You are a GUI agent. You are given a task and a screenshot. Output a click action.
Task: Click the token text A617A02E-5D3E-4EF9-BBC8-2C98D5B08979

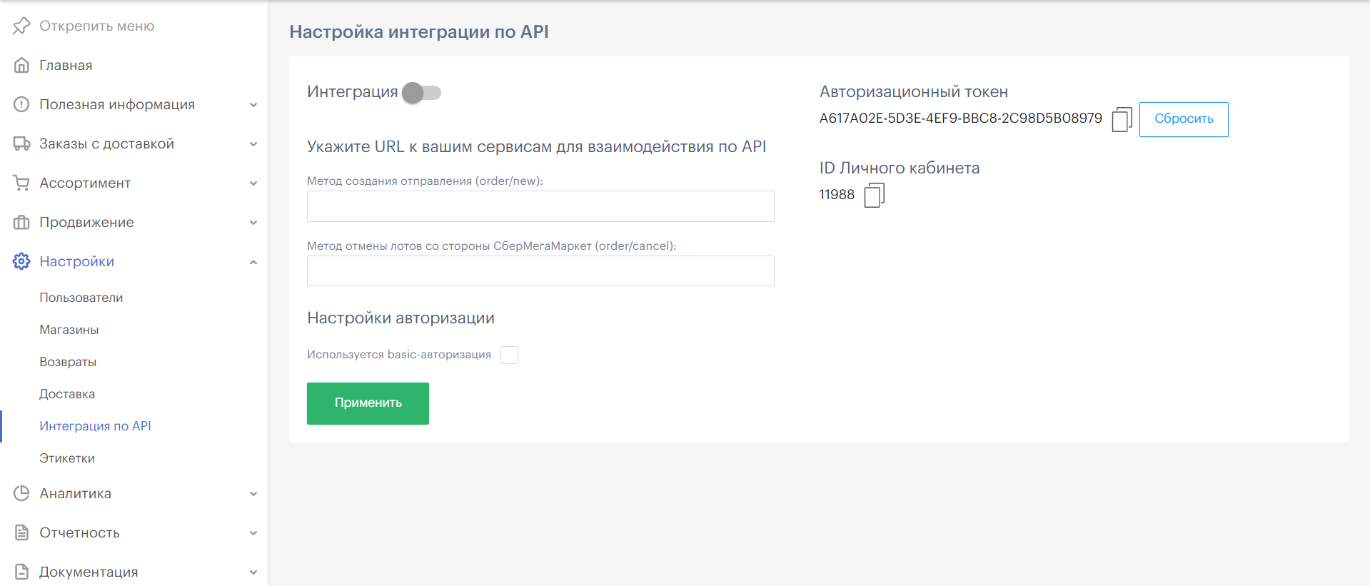[960, 118]
